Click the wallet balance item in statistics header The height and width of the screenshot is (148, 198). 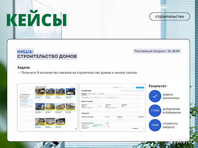point(116,87)
